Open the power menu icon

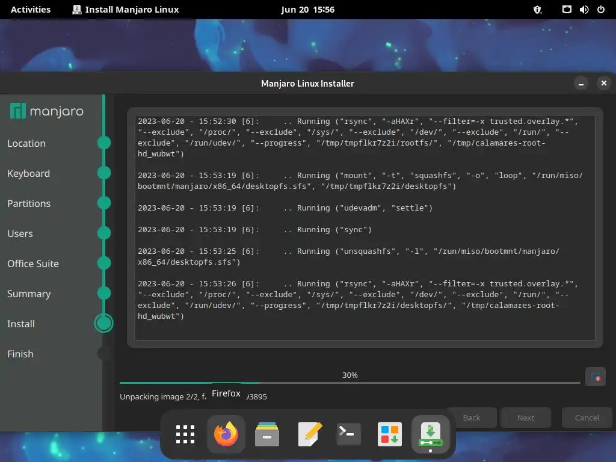point(601,10)
